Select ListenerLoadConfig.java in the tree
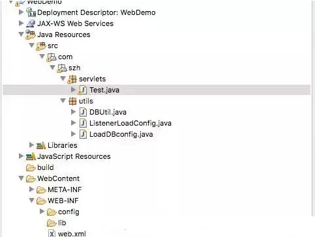This screenshot has height=239, width=315. [x=130, y=123]
